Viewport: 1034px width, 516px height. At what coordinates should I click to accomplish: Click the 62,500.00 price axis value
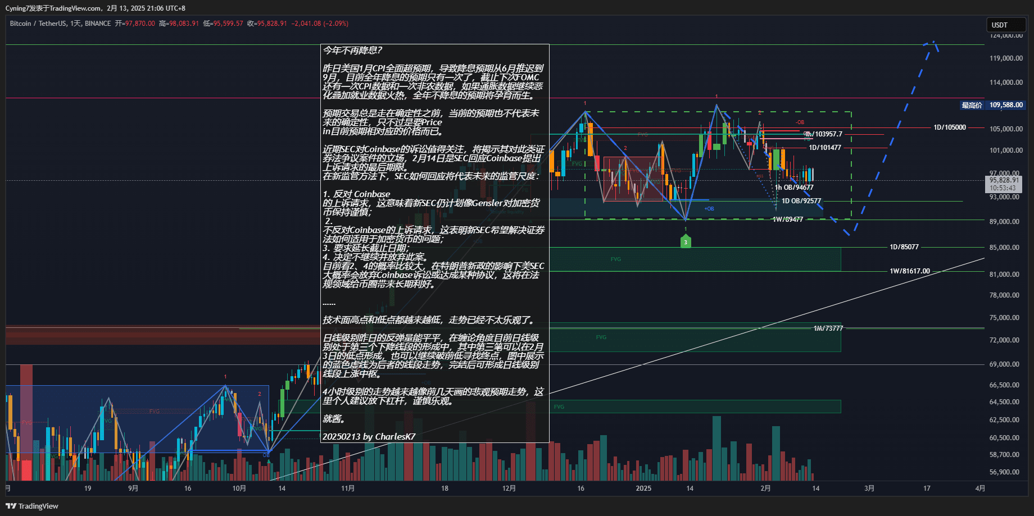(x=1004, y=420)
